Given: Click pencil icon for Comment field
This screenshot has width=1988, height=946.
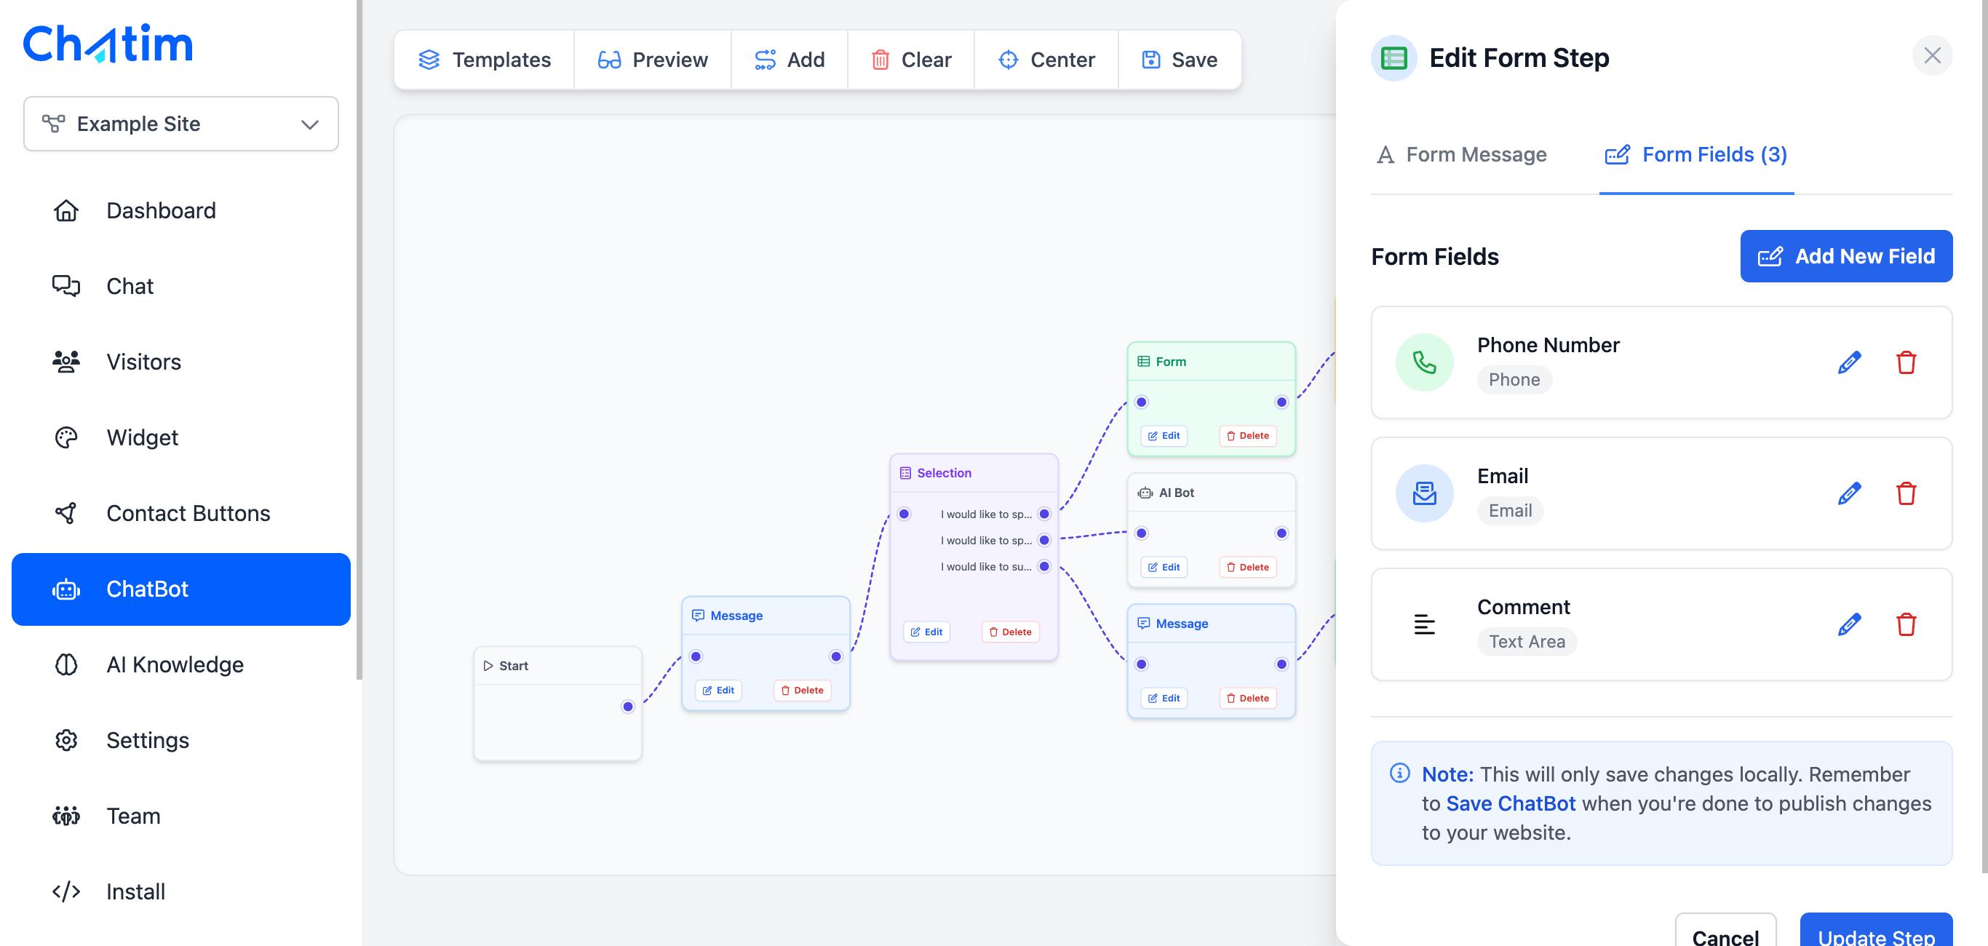Looking at the screenshot, I should pos(1849,624).
